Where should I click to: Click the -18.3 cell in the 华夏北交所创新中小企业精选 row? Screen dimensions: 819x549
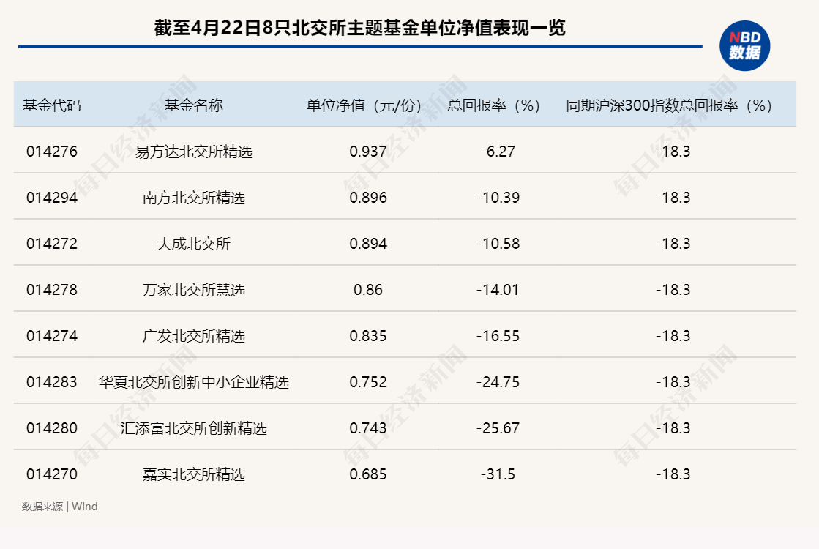point(673,382)
